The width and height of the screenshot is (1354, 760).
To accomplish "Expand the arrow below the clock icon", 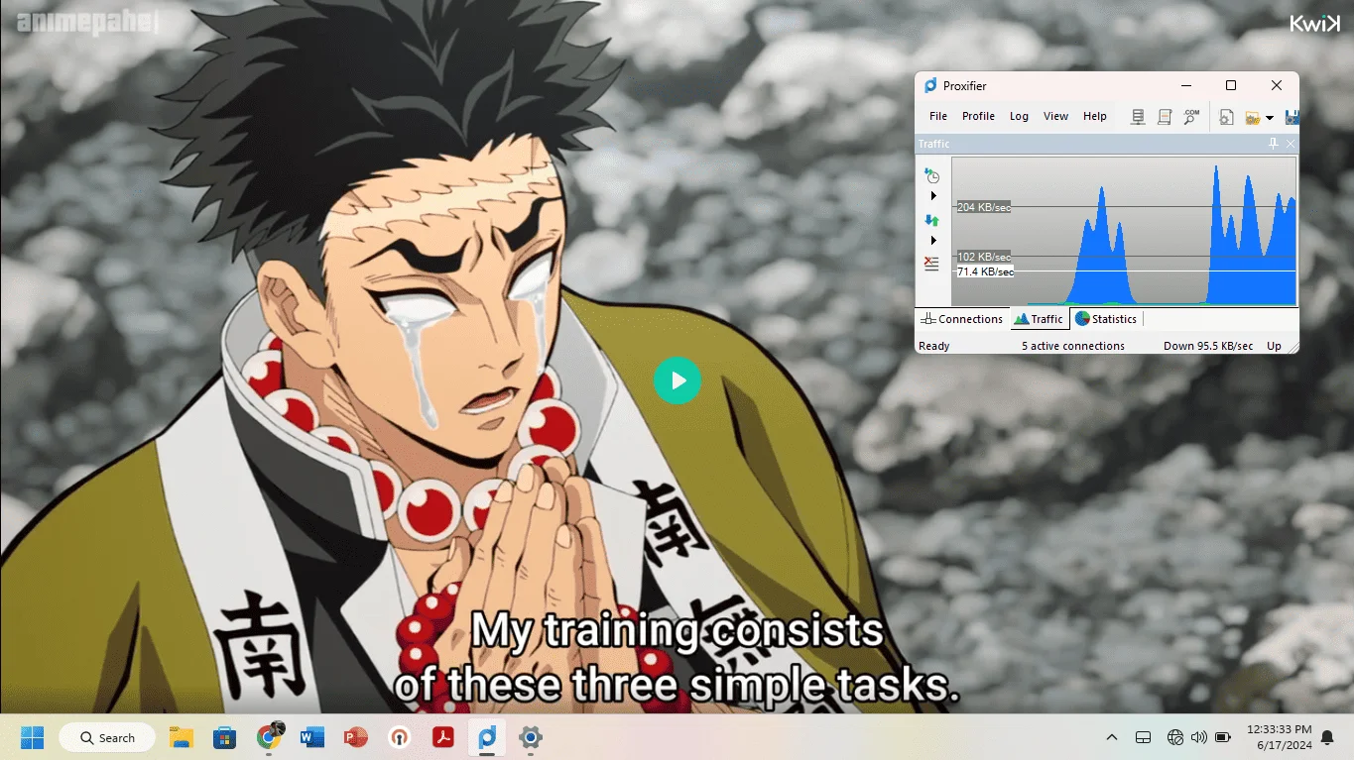I will tap(933, 196).
